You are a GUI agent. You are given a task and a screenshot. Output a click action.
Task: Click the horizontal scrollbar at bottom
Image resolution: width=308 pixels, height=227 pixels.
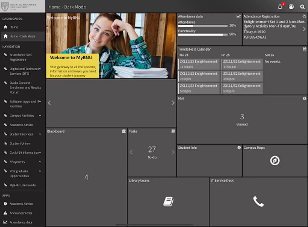[x=154, y=224]
